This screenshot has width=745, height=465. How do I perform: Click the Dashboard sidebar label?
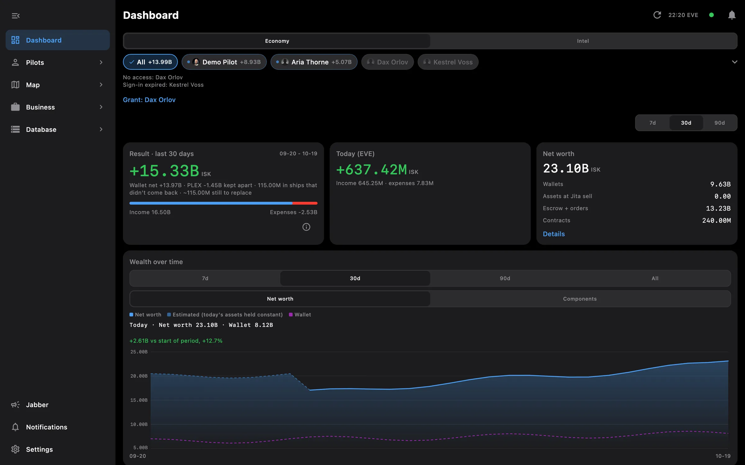(44, 40)
